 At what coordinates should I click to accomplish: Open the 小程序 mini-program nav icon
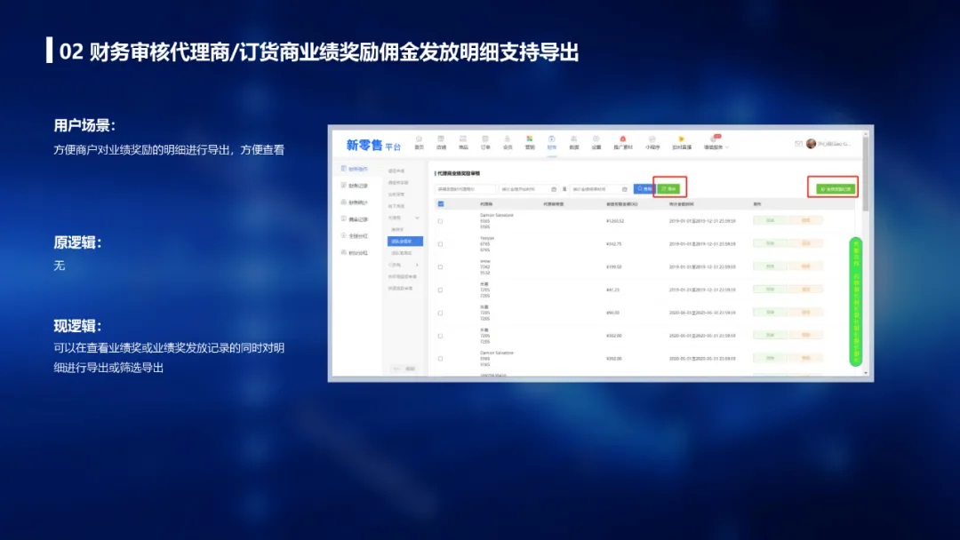652,141
